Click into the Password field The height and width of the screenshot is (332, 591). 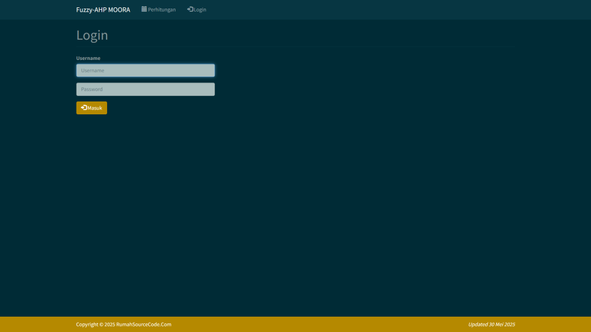tap(145, 89)
